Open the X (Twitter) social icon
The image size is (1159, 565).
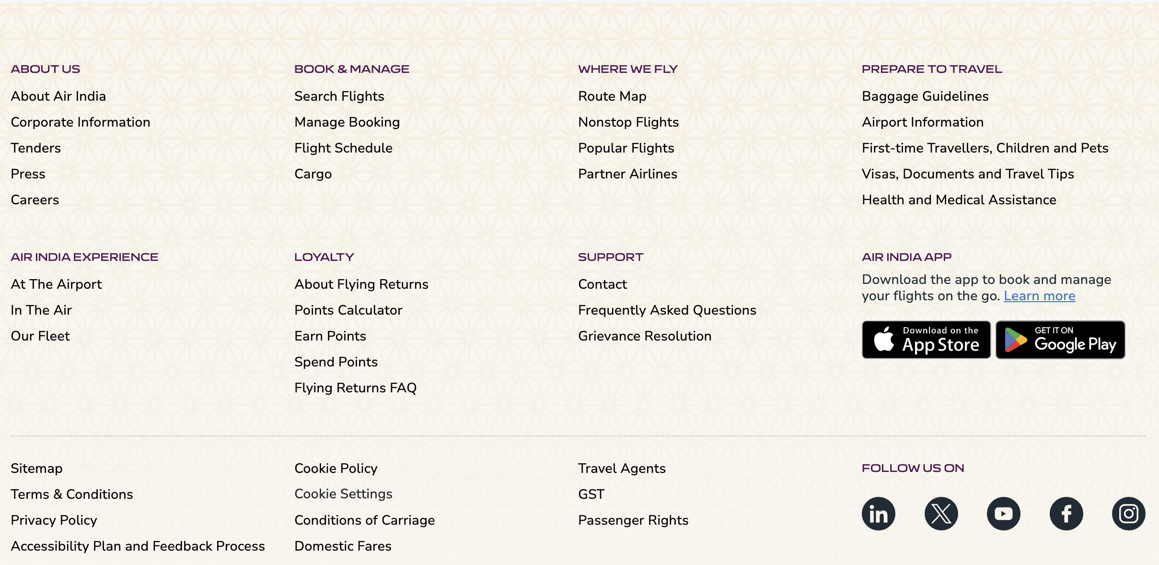[x=941, y=514]
